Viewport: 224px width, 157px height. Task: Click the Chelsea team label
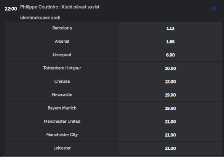point(62,82)
